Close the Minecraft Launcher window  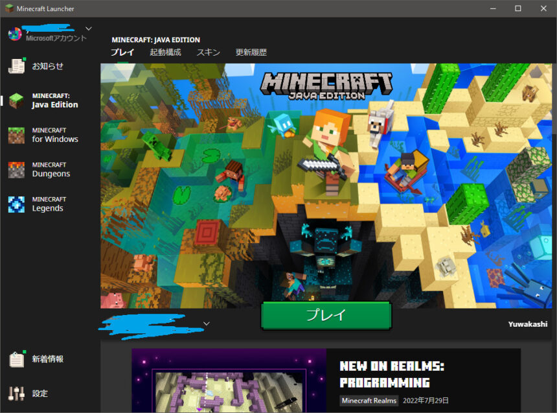(x=543, y=8)
